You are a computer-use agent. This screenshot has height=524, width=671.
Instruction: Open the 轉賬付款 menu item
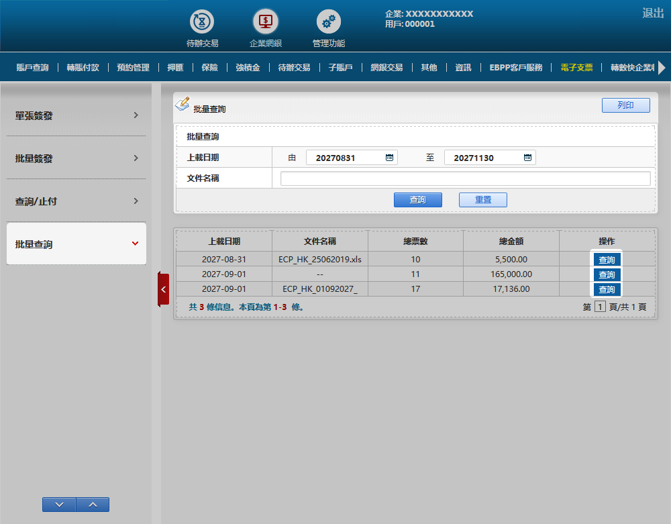click(x=83, y=68)
